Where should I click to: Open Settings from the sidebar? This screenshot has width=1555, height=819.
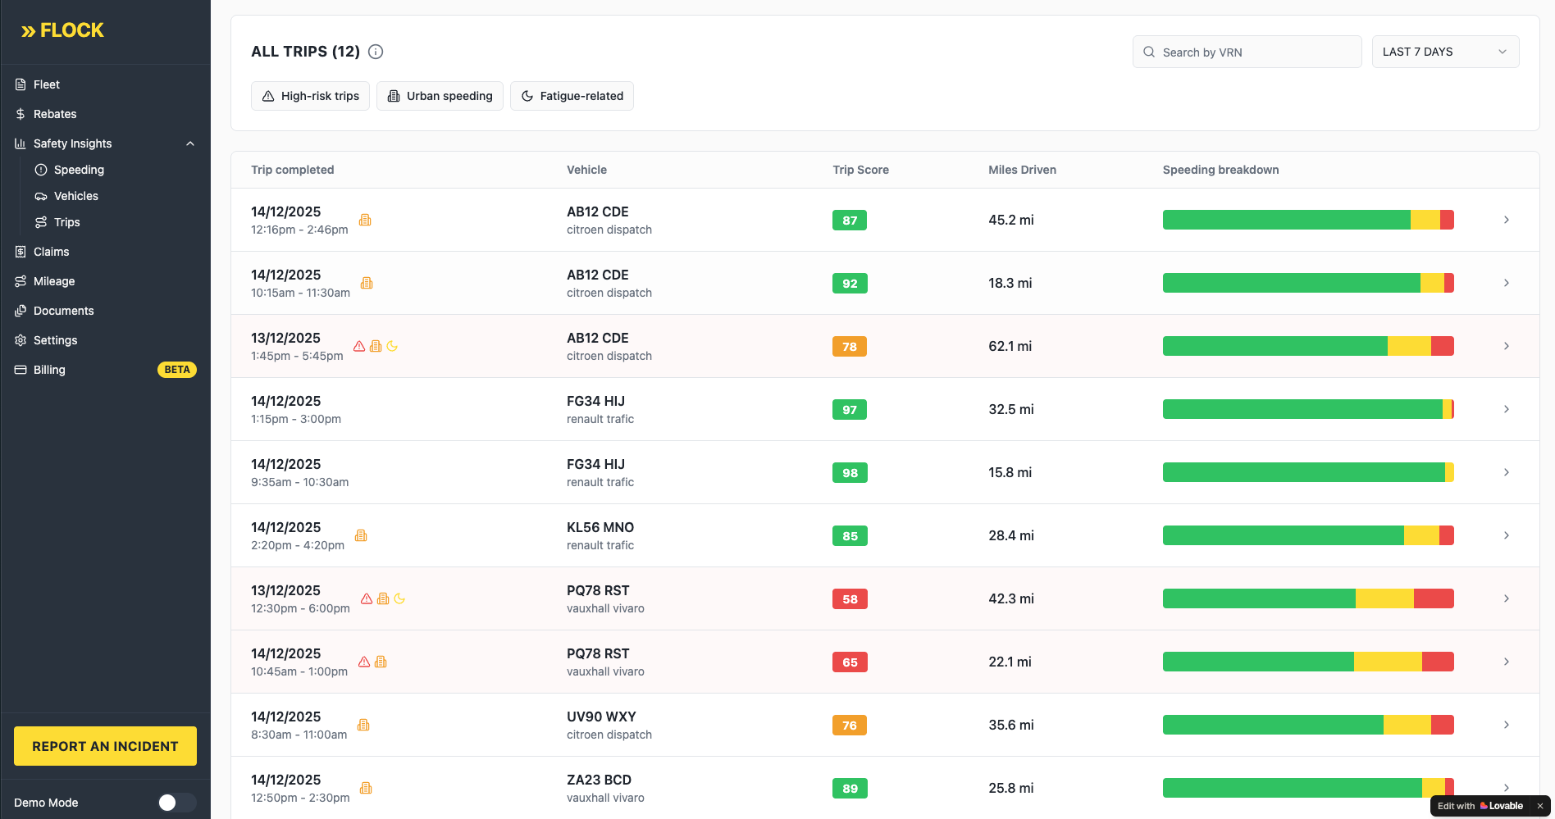pos(55,340)
